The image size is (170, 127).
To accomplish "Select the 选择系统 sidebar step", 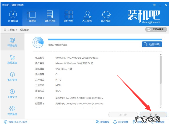I will coord(12,59).
